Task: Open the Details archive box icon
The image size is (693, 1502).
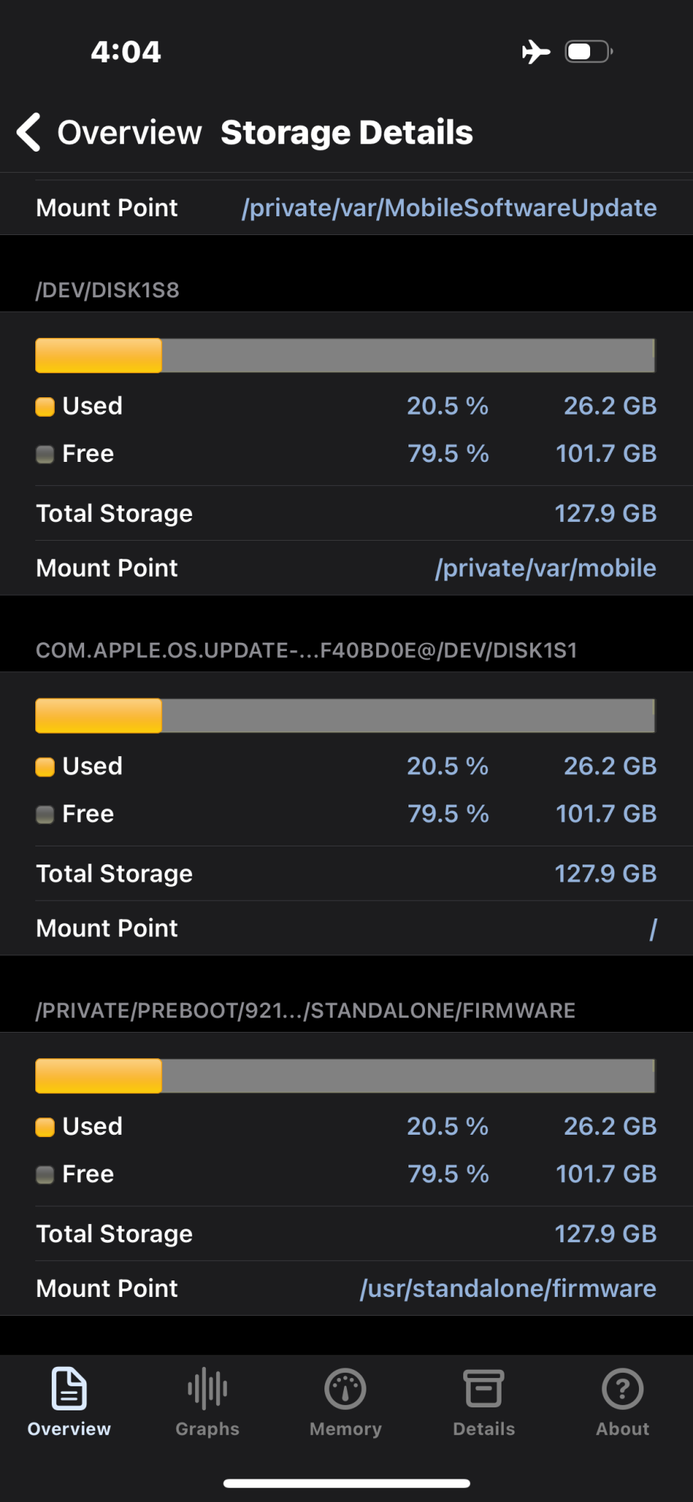Action: pyautogui.click(x=484, y=1389)
